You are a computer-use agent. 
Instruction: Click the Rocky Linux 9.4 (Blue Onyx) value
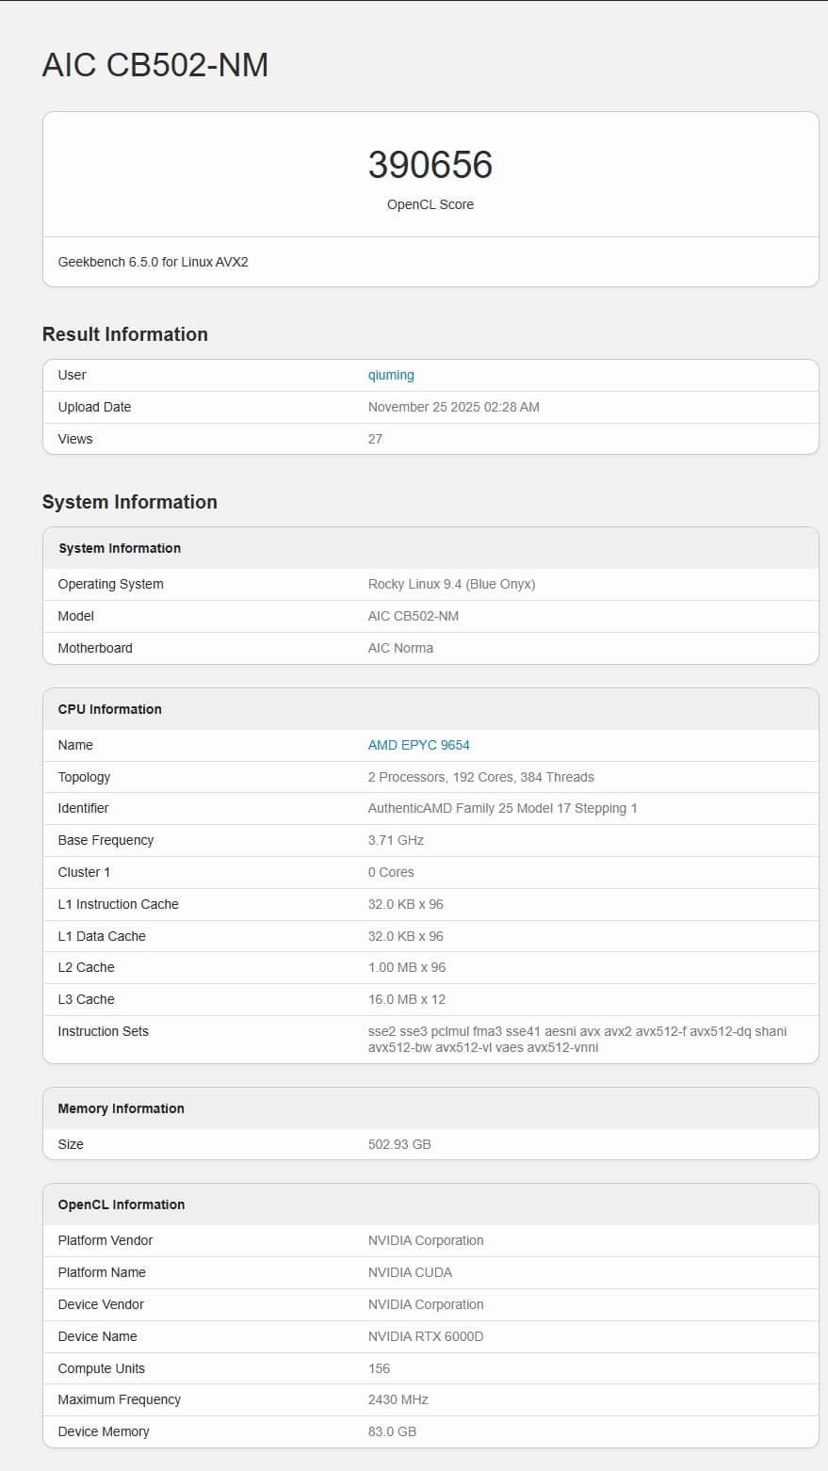(451, 584)
